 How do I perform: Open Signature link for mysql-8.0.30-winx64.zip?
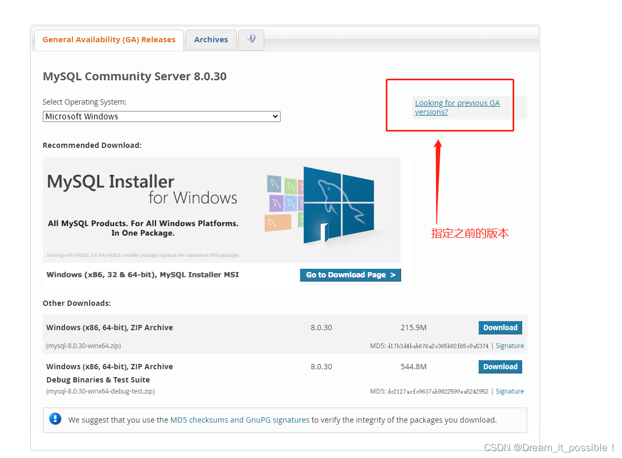510,346
